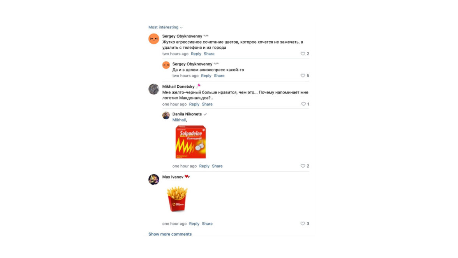Like Sergey's reply with 5 likes
Viewport: 458px width, 258px height.
coord(303,76)
